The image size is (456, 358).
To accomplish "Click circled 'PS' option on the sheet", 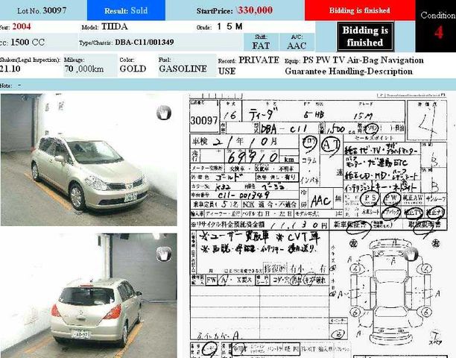I will (x=370, y=199).
